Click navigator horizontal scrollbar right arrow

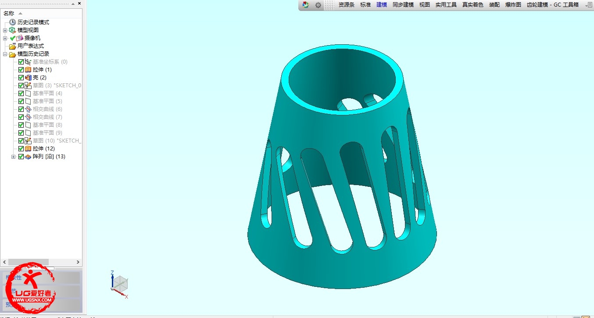79,262
